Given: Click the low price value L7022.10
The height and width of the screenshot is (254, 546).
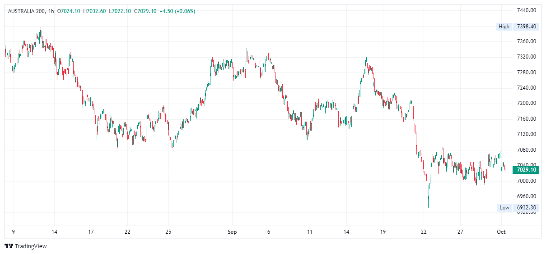Looking at the screenshot, I should [x=120, y=11].
